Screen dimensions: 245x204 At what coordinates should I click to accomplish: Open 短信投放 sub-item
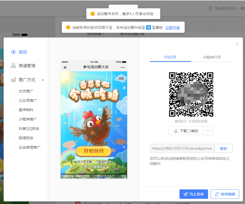coord(26,138)
